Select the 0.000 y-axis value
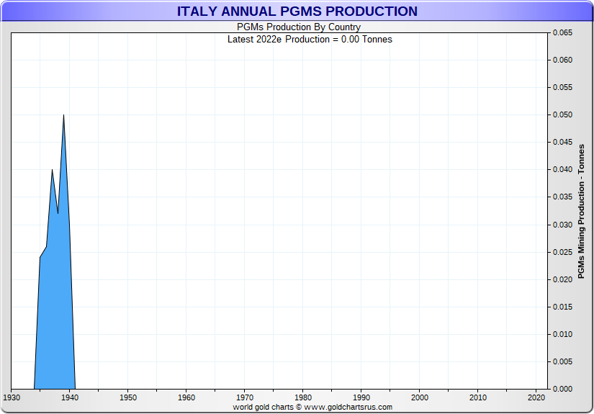Screen dimensions: 594x414 [x=562, y=389]
